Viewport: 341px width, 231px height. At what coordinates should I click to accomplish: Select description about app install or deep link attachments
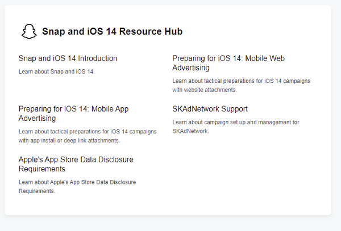[x=88, y=136]
